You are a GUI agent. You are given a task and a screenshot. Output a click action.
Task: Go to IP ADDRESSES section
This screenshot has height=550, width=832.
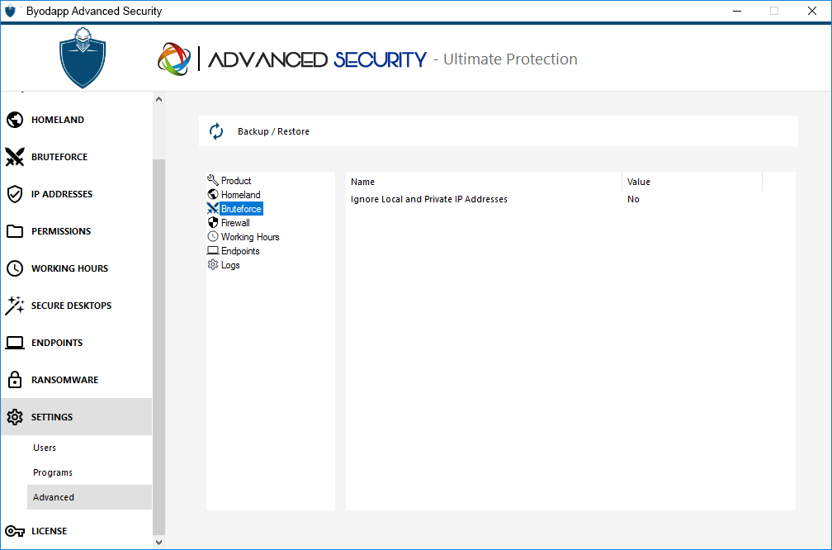point(77,194)
